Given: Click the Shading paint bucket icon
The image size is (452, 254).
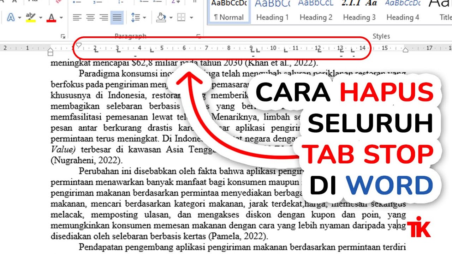Looking at the screenshot, I should pyautogui.click(x=161, y=17).
